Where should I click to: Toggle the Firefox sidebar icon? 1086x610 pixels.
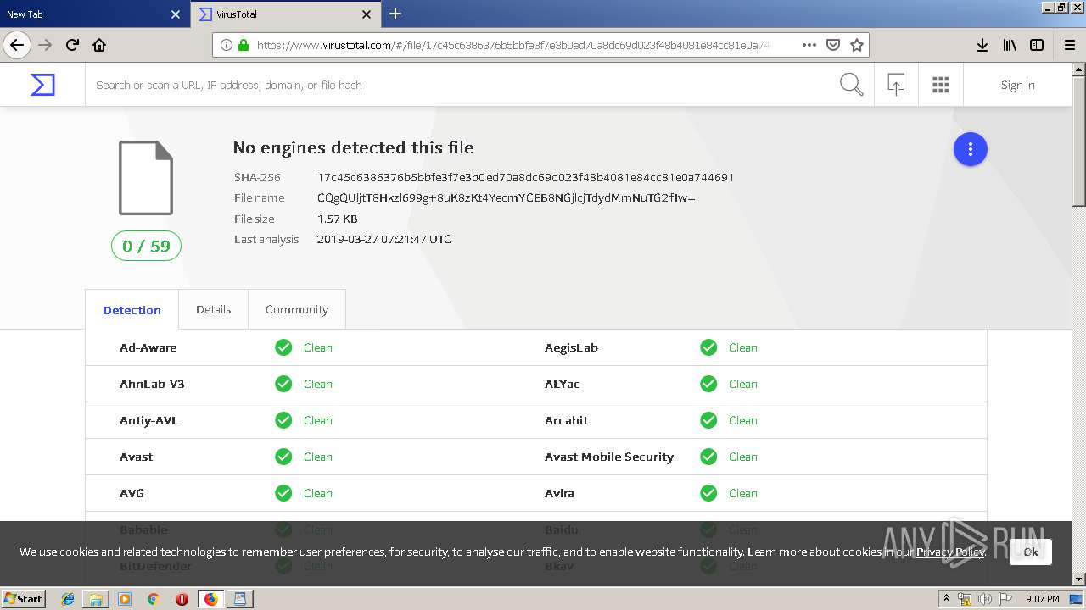pyautogui.click(x=1037, y=45)
